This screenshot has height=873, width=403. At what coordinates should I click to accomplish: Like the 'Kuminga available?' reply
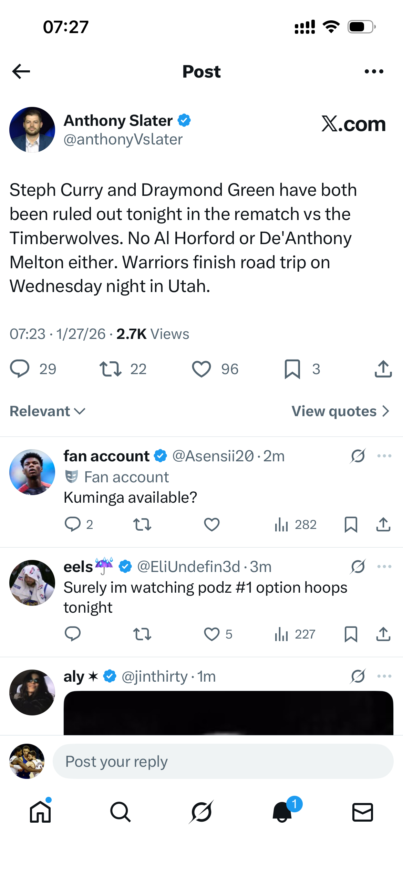[211, 525]
